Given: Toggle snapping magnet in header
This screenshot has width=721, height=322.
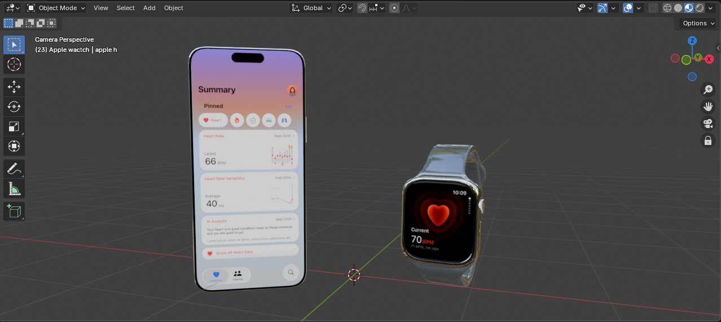Looking at the screenshot, I should (x=362, y=8).
